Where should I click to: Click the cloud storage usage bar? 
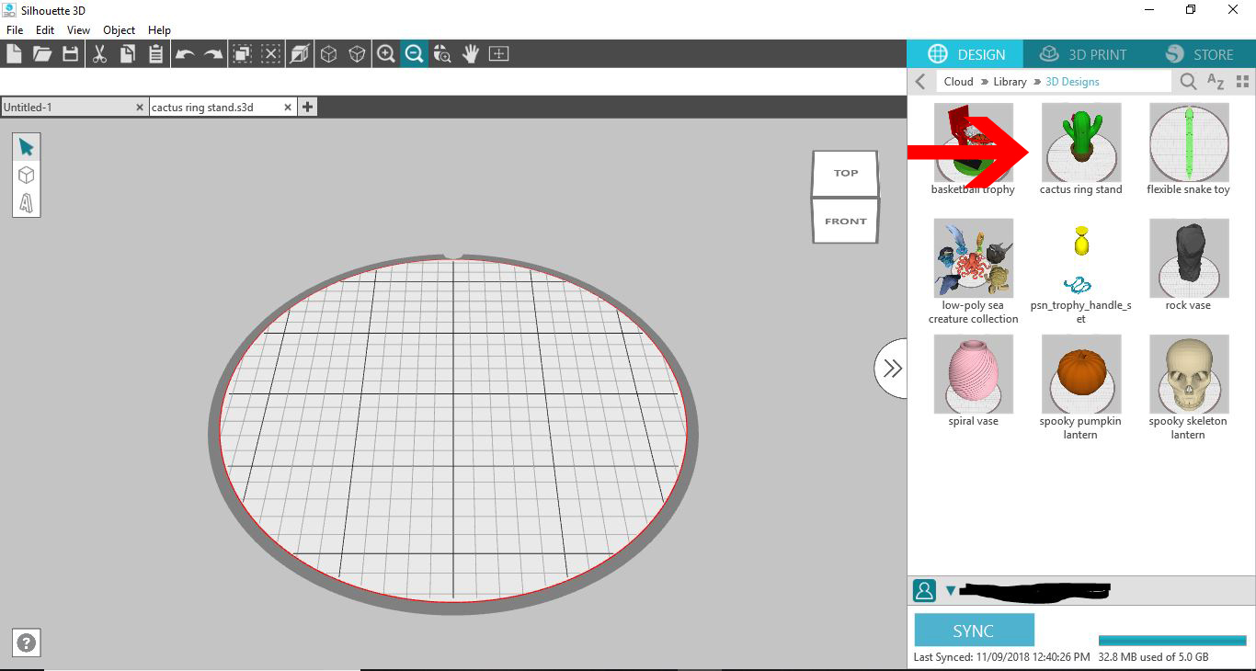1171,641
